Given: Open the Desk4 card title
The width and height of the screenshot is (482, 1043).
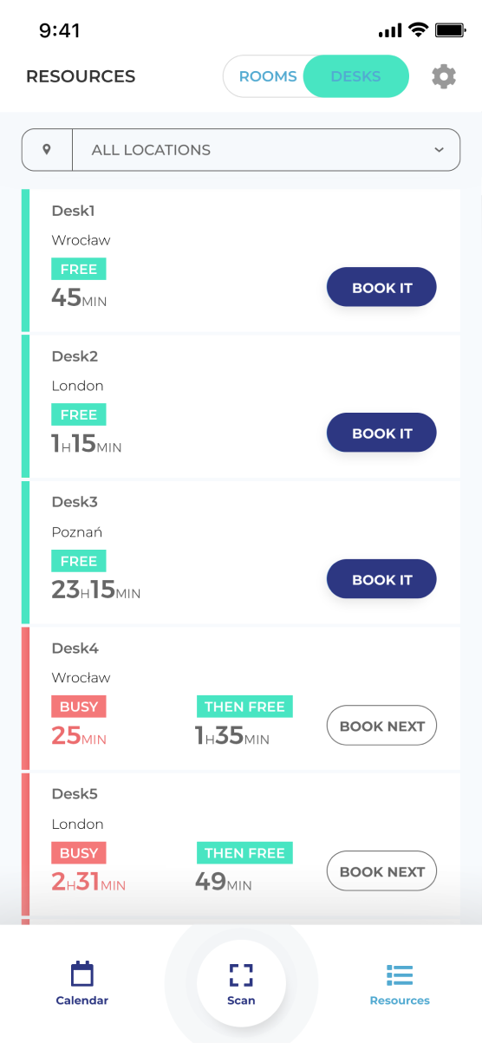Looking at the screenshot, I should click(75, 648).
